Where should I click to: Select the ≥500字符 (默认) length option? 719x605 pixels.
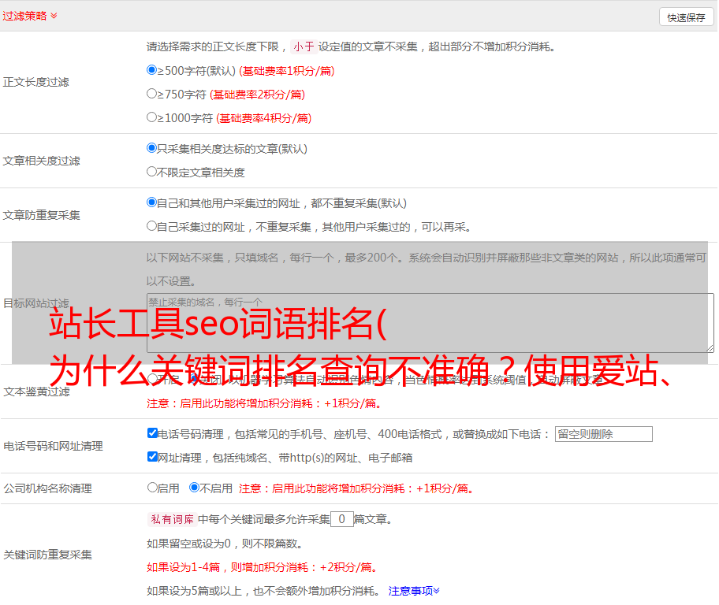151,69
